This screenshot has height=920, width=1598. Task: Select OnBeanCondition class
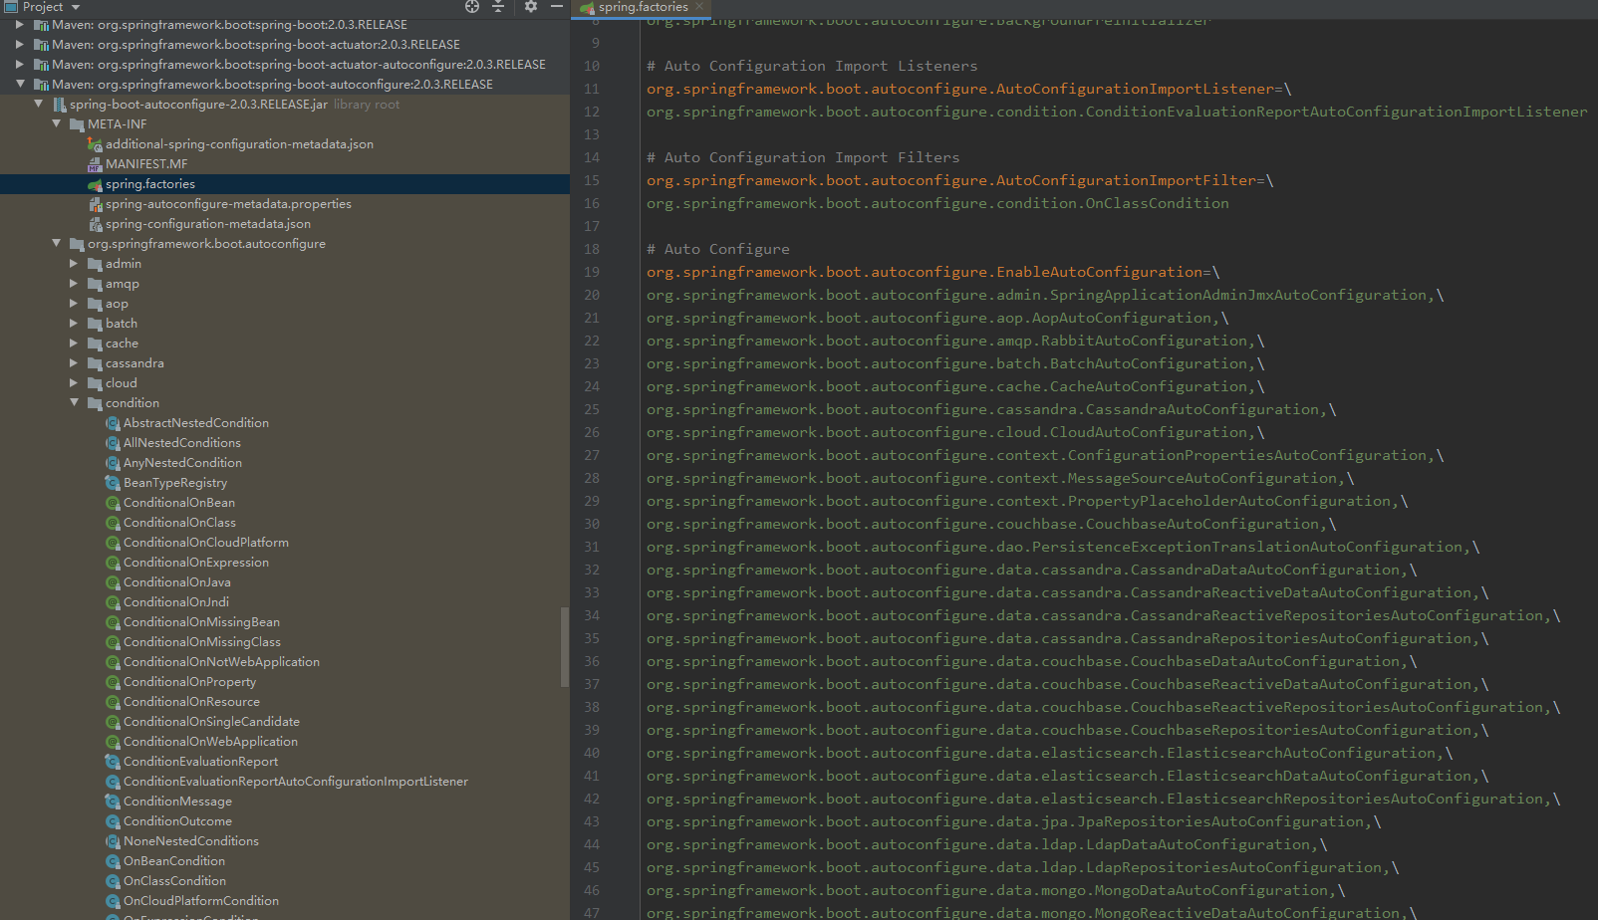[x=174, y=861]
